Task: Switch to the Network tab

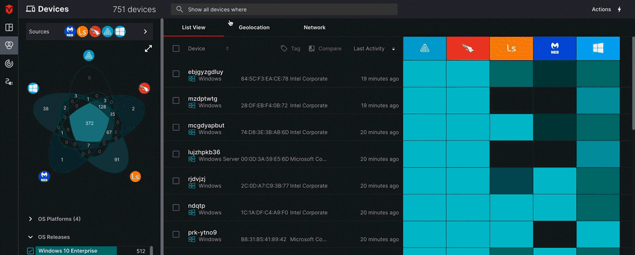Action: 315,28
